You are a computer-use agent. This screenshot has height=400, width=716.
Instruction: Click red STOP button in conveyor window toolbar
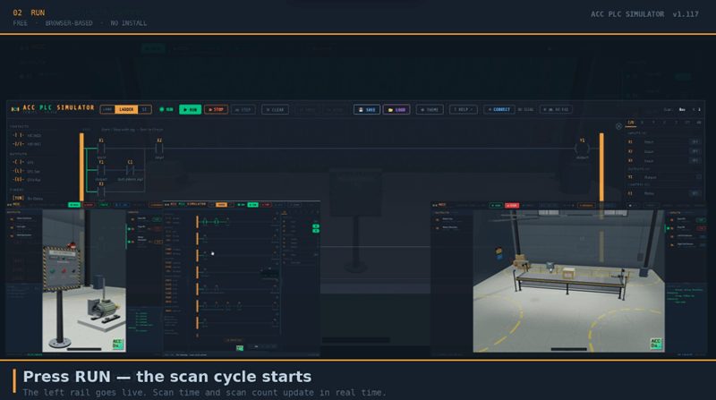(512, 206)
